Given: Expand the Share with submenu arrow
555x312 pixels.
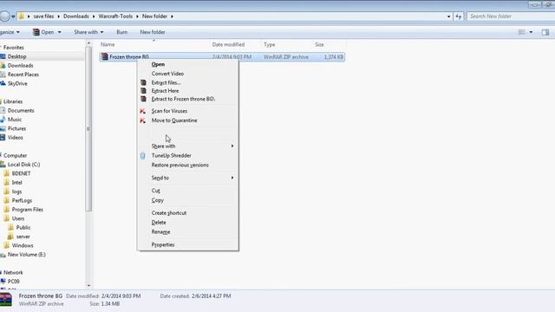Looking at the screenshot, I should coord(232,146).
